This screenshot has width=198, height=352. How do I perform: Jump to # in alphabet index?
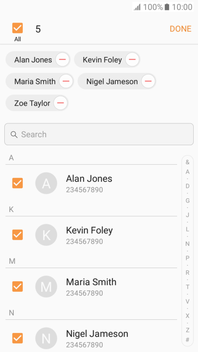click(188, 340)
